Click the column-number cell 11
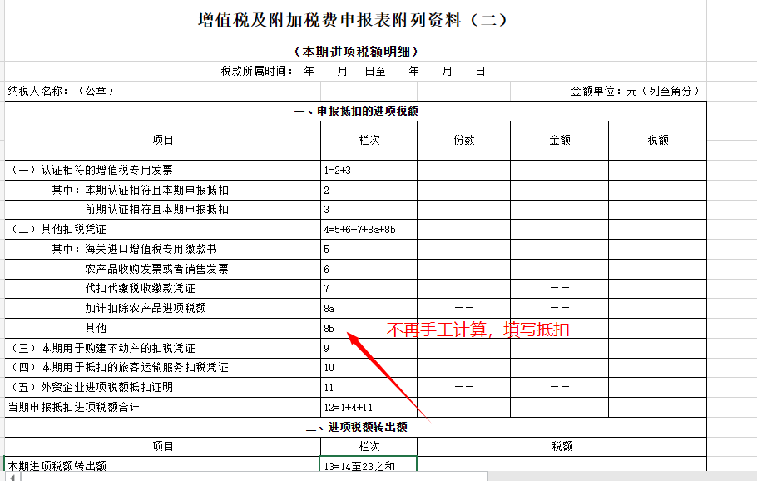Viewport: 757px width, 481px height. coord(369,387)
